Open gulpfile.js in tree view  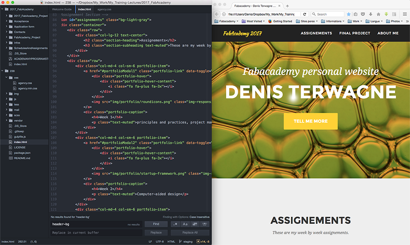pos(20,137)
